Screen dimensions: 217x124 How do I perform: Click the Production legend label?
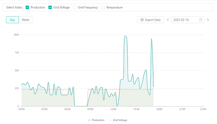pos(98,120)
